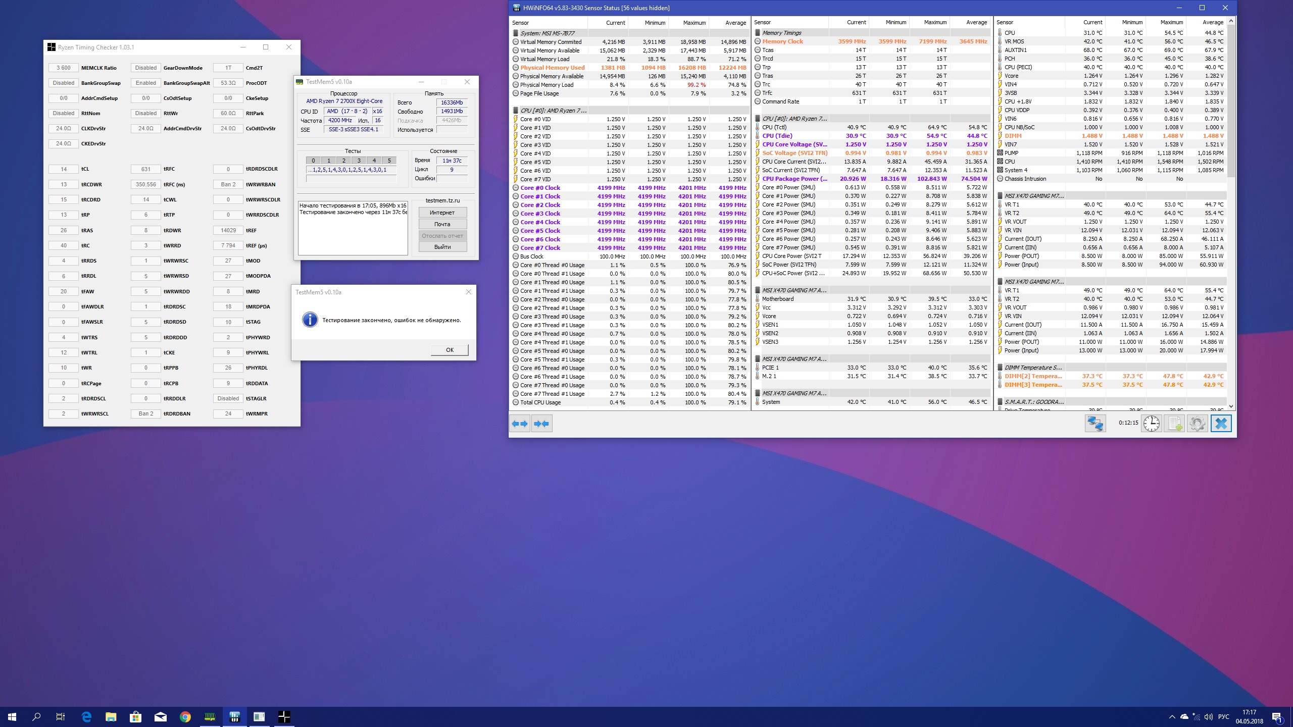This screenshot has height=727, width=1293.
Task: Click HWiNFO shrink columns arrows icon
Action: pos(541,424)
